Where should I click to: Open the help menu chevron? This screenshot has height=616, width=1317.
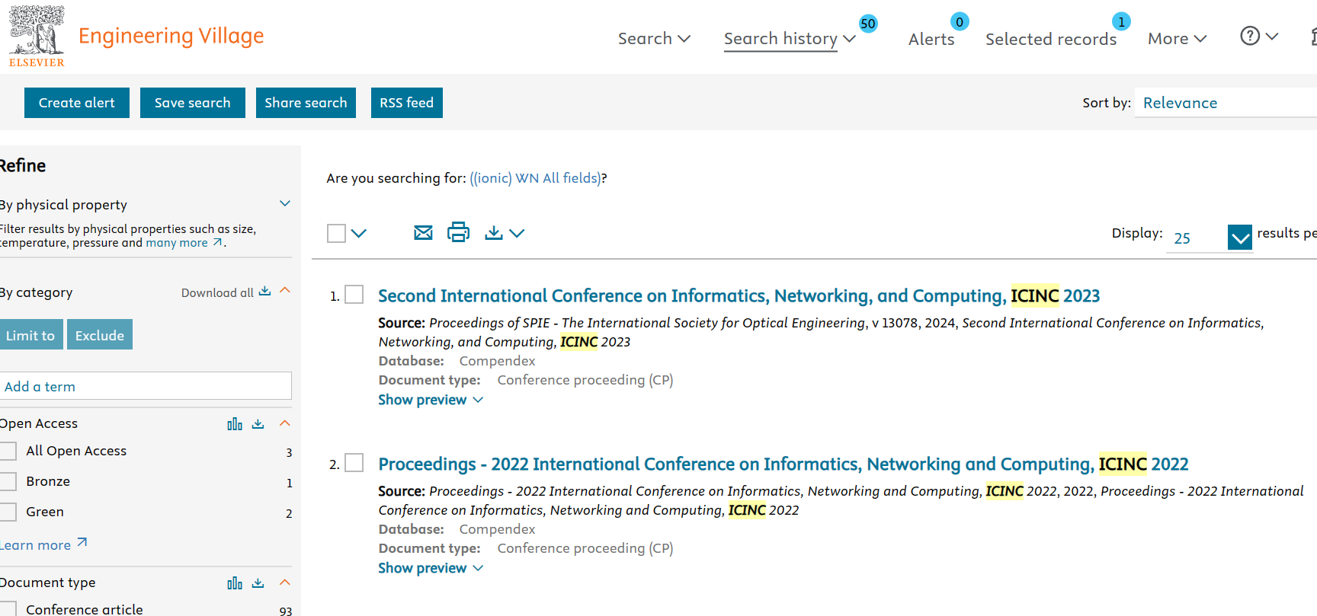tap(1272, 36)
